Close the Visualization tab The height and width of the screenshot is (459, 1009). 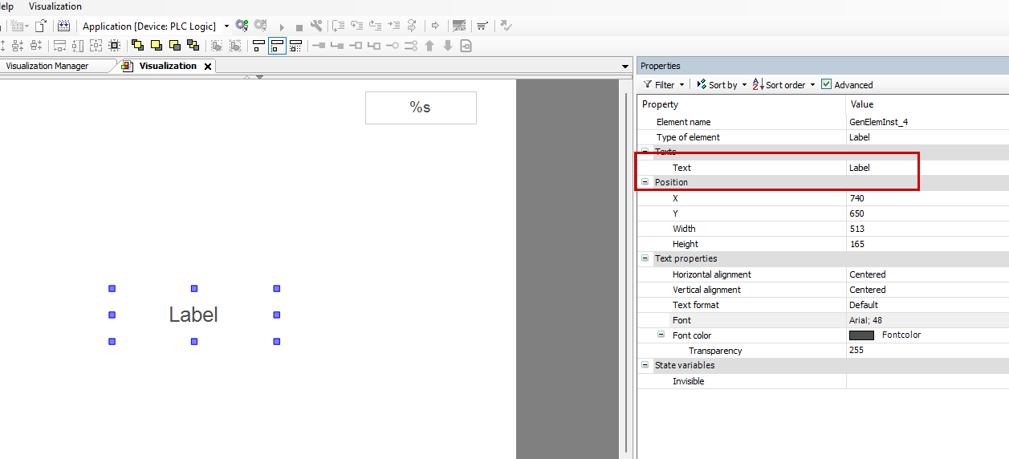[x=208, y=67]
